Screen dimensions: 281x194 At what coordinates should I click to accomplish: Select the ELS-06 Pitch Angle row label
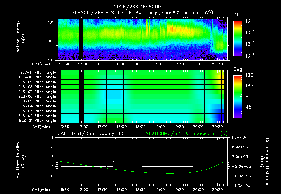(37, 97)
